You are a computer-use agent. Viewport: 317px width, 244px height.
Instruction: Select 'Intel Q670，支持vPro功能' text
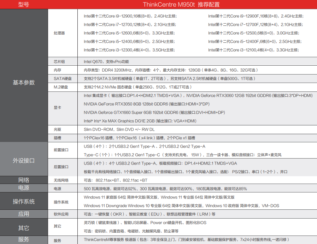(x=106, y=61)
